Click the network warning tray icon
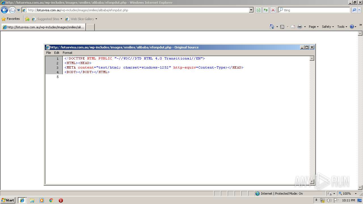 click(x=322, y=200)
